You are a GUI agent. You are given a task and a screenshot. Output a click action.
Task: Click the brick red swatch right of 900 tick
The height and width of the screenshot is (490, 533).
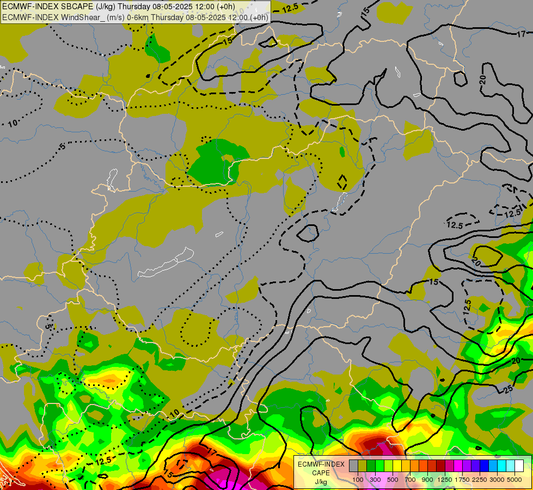432,466
